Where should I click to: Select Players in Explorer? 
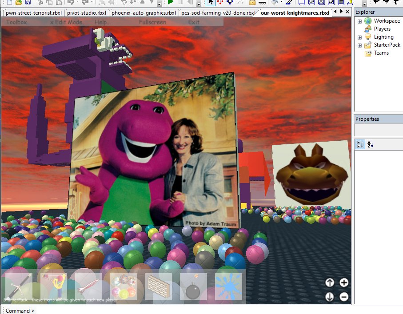[x=382, y=29]
